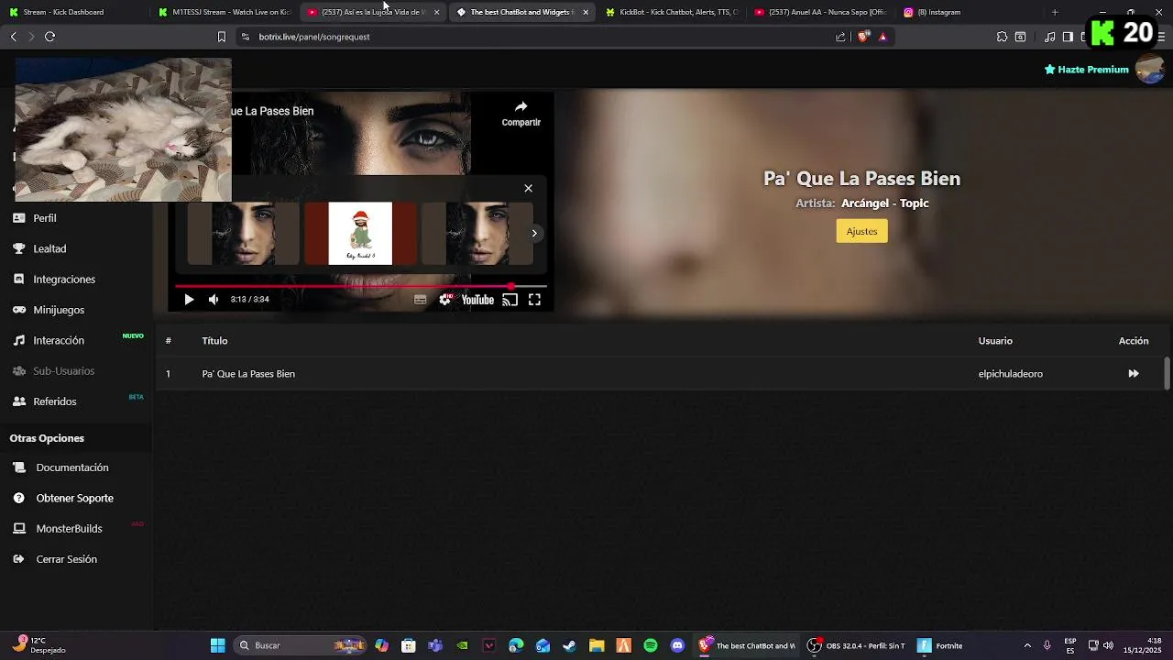Show next suggested videos arrow
Screen dimensions: 1173x660
click(x=534, y=233)
